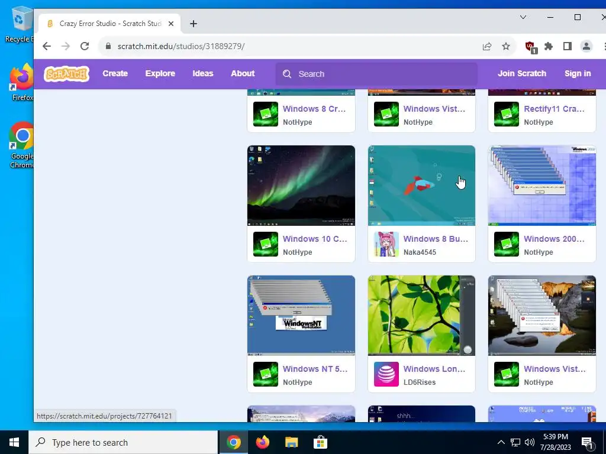Click the search magnifier icon in Scratch navbar
606x454 pixels.
click(287, 74)
